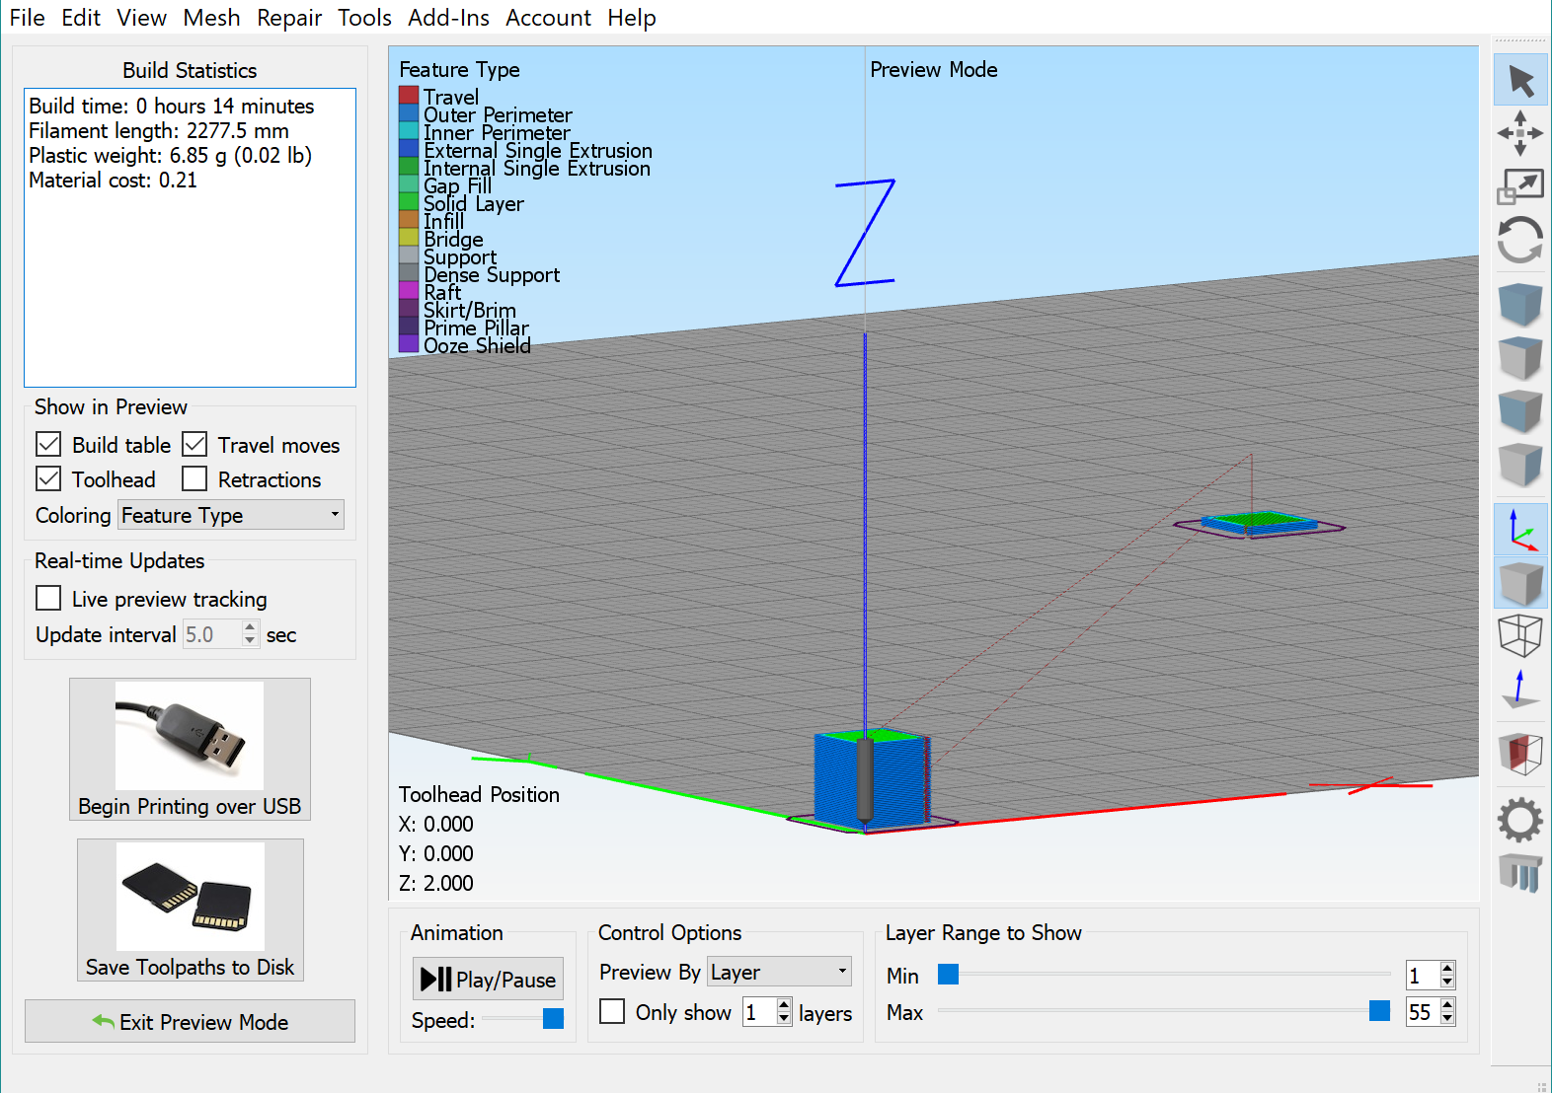Open cross section view icon

(1520, 754)
